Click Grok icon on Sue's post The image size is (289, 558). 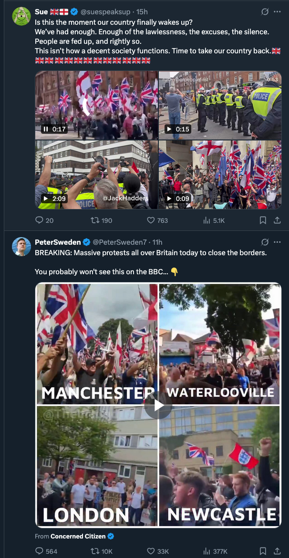point(265,11)
